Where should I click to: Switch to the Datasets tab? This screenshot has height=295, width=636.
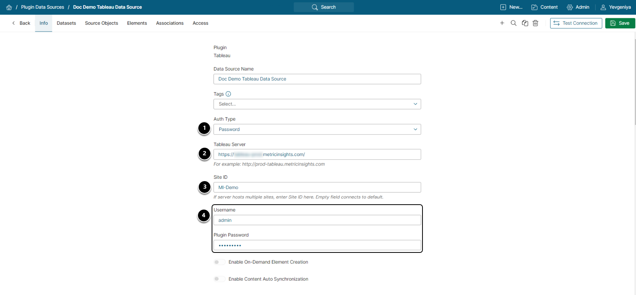click(x=66, y=23)
